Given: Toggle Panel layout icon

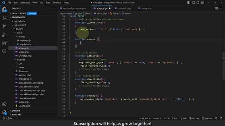Looking at the screenshot, I should (193, 2).
